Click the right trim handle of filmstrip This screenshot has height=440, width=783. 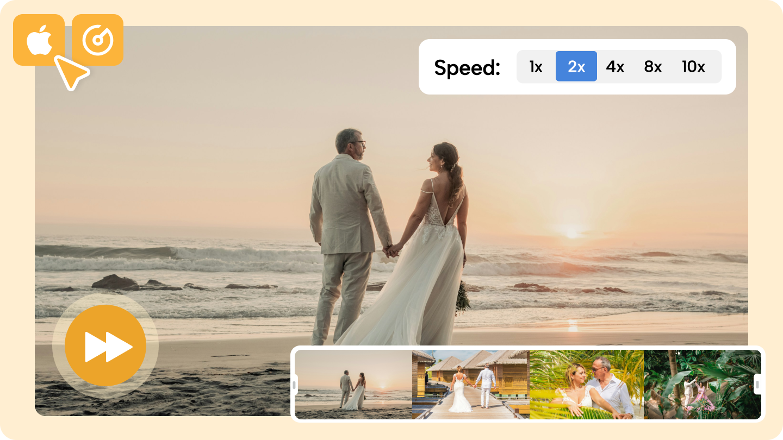pos(757,385)
